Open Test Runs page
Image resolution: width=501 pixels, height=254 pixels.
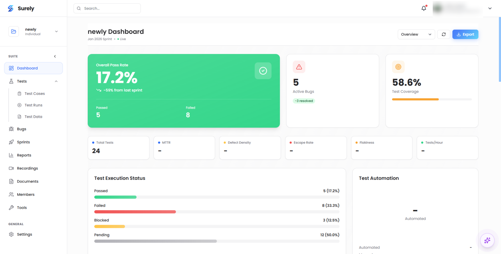tap(33, 105)
